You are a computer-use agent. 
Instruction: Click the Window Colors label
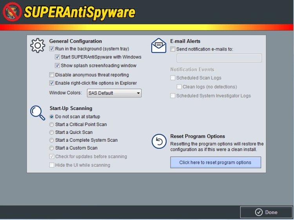tap(65, 93)
